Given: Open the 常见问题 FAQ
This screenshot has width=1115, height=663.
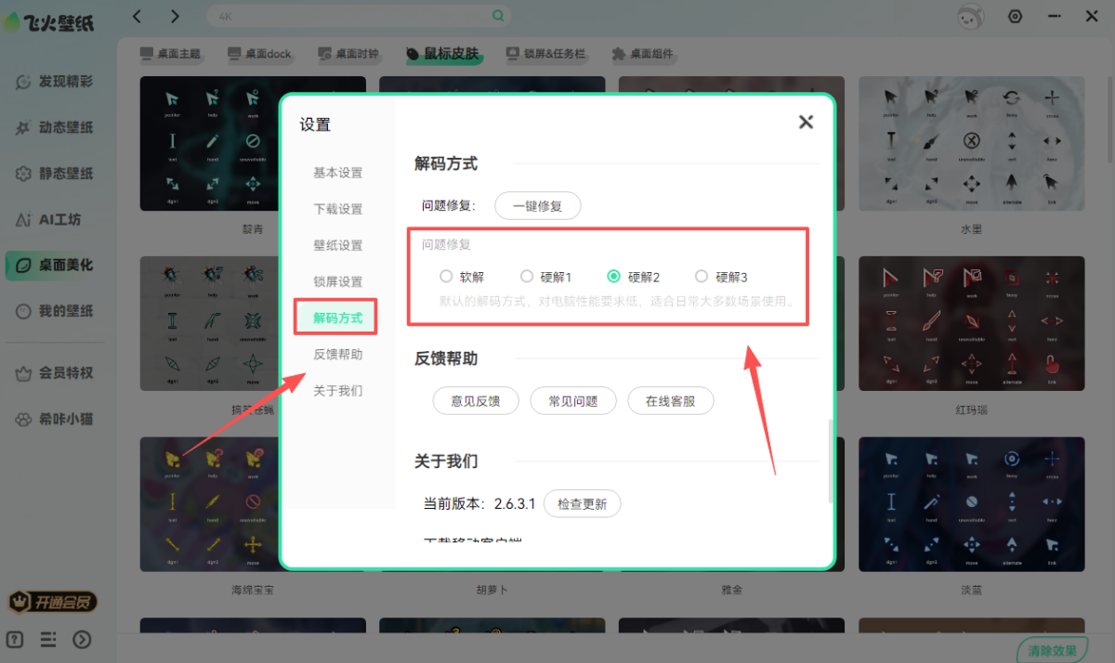Looking at the screenshot, I should pos(573,401).
